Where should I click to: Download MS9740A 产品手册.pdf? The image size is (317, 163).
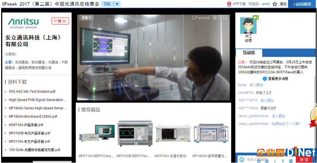(26, 125)
